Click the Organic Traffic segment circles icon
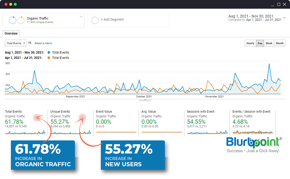The image size is (290, 179). pyautogui.click(x=17, y=20)
